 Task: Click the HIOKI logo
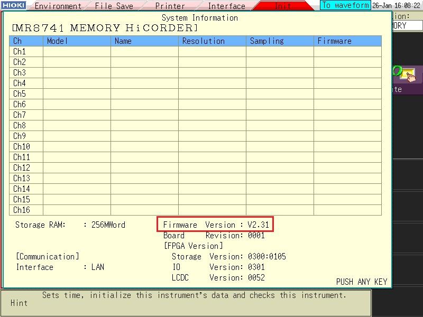pyautogui.click(x=14, y=5)
